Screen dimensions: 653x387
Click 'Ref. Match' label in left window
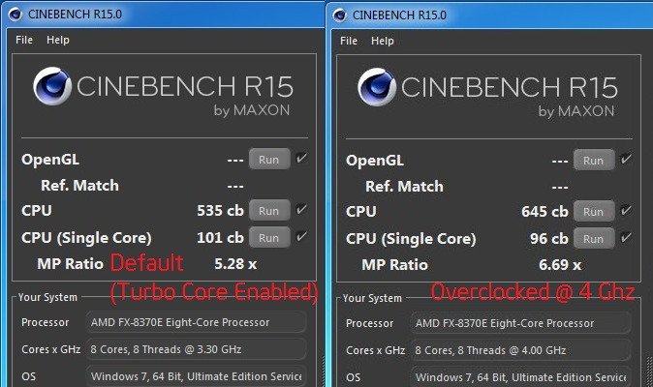pos(79,186)
